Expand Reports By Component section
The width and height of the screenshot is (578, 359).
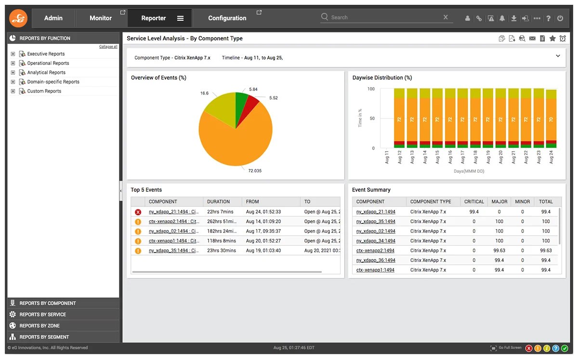coord(63,303)
